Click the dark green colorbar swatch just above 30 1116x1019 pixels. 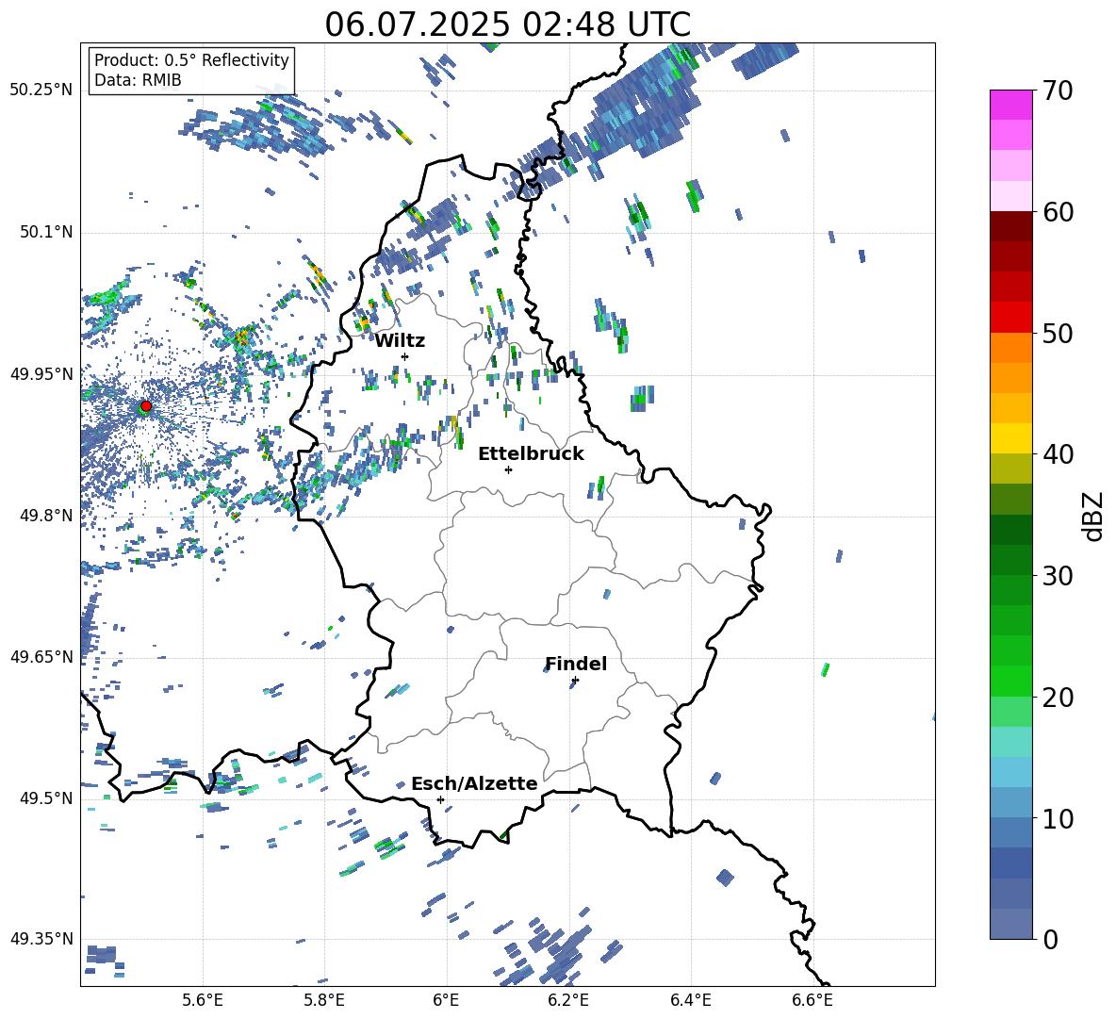(1011, 561)
